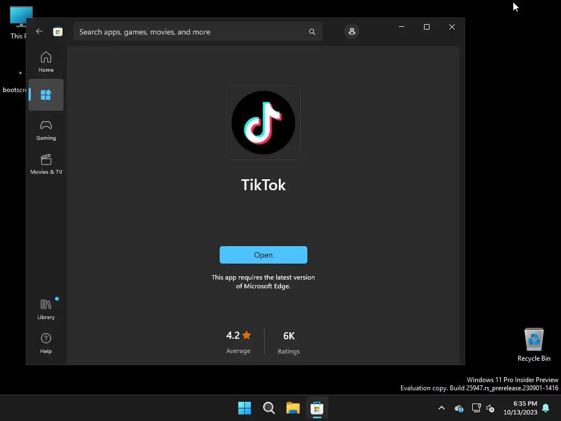Open taskbar Search
The image size is (561, 421).
coord(268,408)
